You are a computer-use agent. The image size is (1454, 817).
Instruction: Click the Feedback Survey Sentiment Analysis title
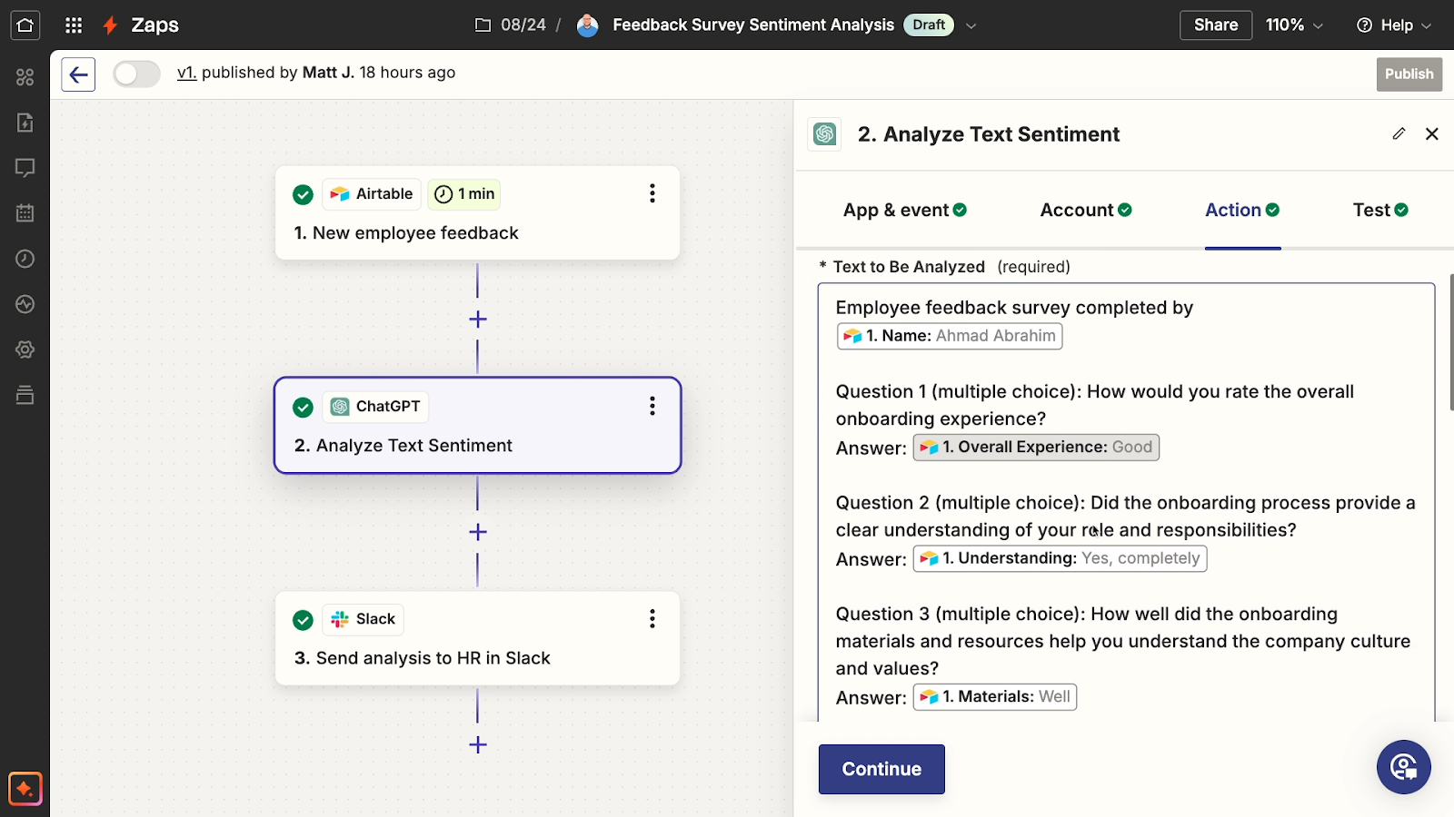click(x=753, y=25)
